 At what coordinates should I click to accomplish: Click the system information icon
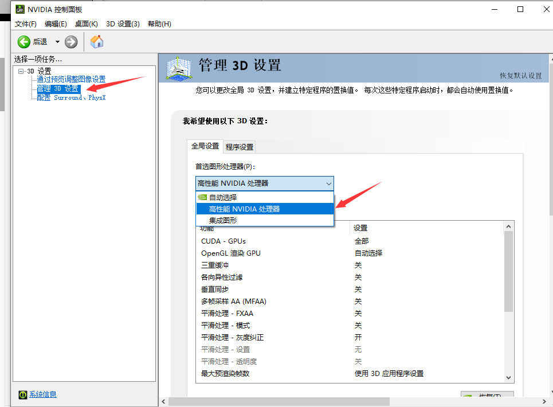pos(23,394)
